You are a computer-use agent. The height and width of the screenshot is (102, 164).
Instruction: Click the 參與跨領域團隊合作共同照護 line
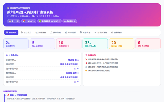point(99,71)
